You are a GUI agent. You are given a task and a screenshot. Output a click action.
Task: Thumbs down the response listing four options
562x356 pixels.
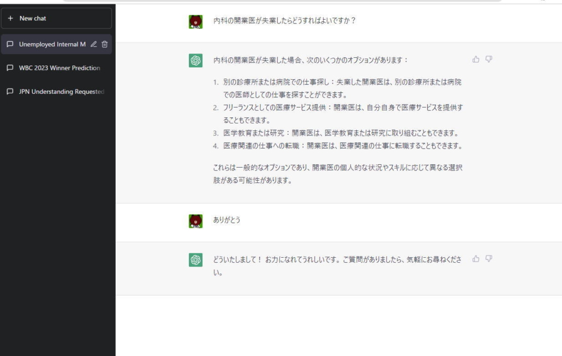488,59
